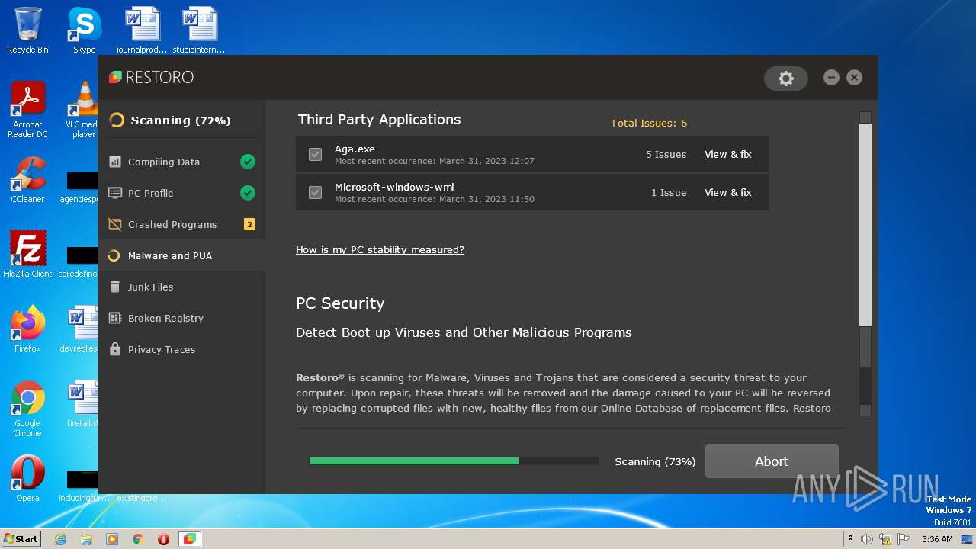Screen dimensions: 976x549
Task: Open Restoro settings gear
Action: pyautogui.click(x=786, y=78)
